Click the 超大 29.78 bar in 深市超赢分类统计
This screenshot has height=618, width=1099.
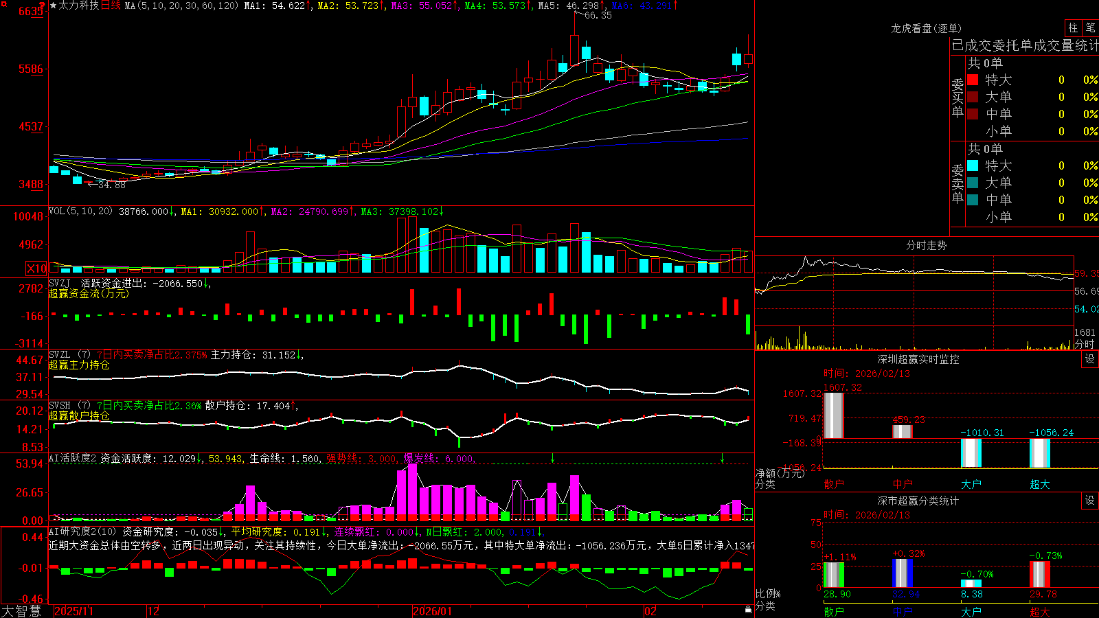1040,574
